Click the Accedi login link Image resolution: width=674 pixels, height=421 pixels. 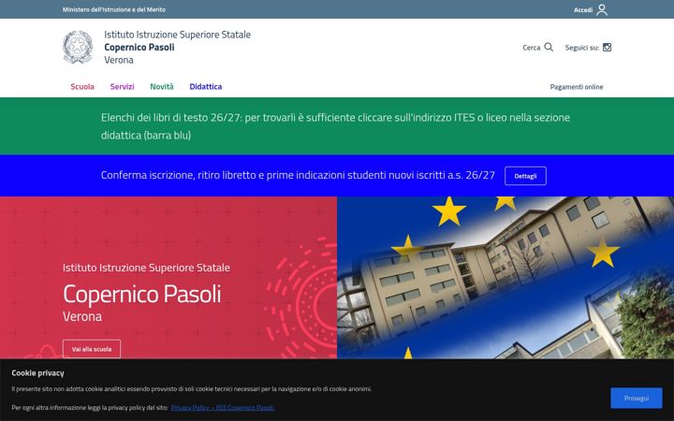[x=583, y=10]
